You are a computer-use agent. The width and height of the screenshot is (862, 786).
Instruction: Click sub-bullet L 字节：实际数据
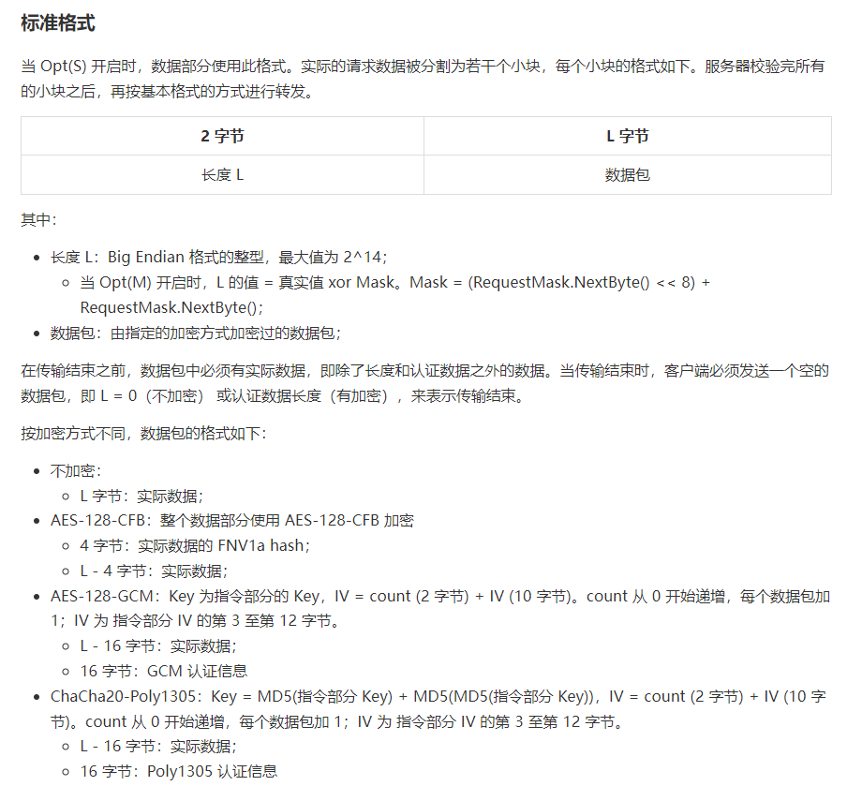pos(141,497)
